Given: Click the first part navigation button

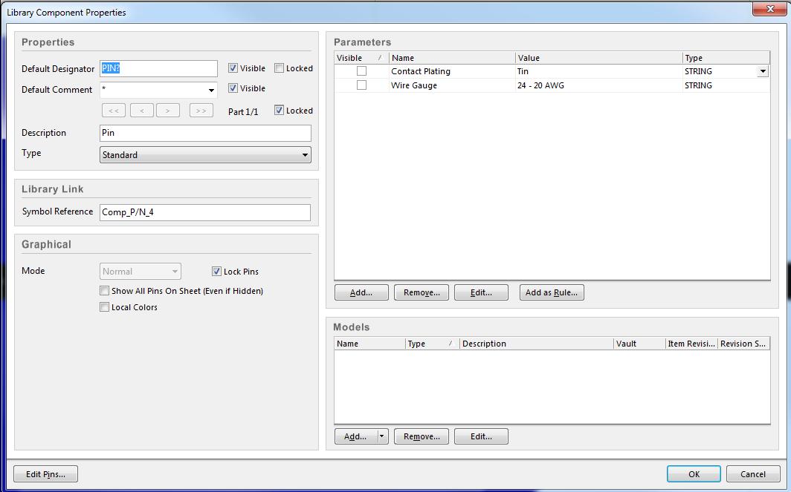Looking at the screenshot, I should pyautogui.click(x=113, y=111).
